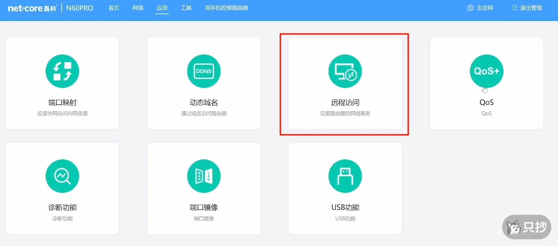Screen dimensions: 558x246
Task: Visit official site via 去官网 link
Action: click(485, 8)
